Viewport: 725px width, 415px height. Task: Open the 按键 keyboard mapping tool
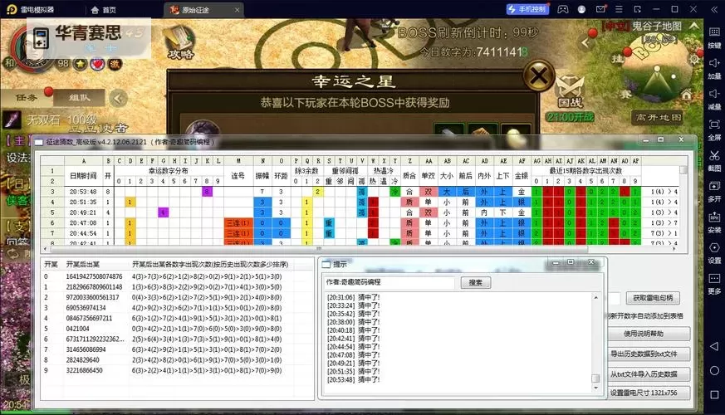coord(714,37)
